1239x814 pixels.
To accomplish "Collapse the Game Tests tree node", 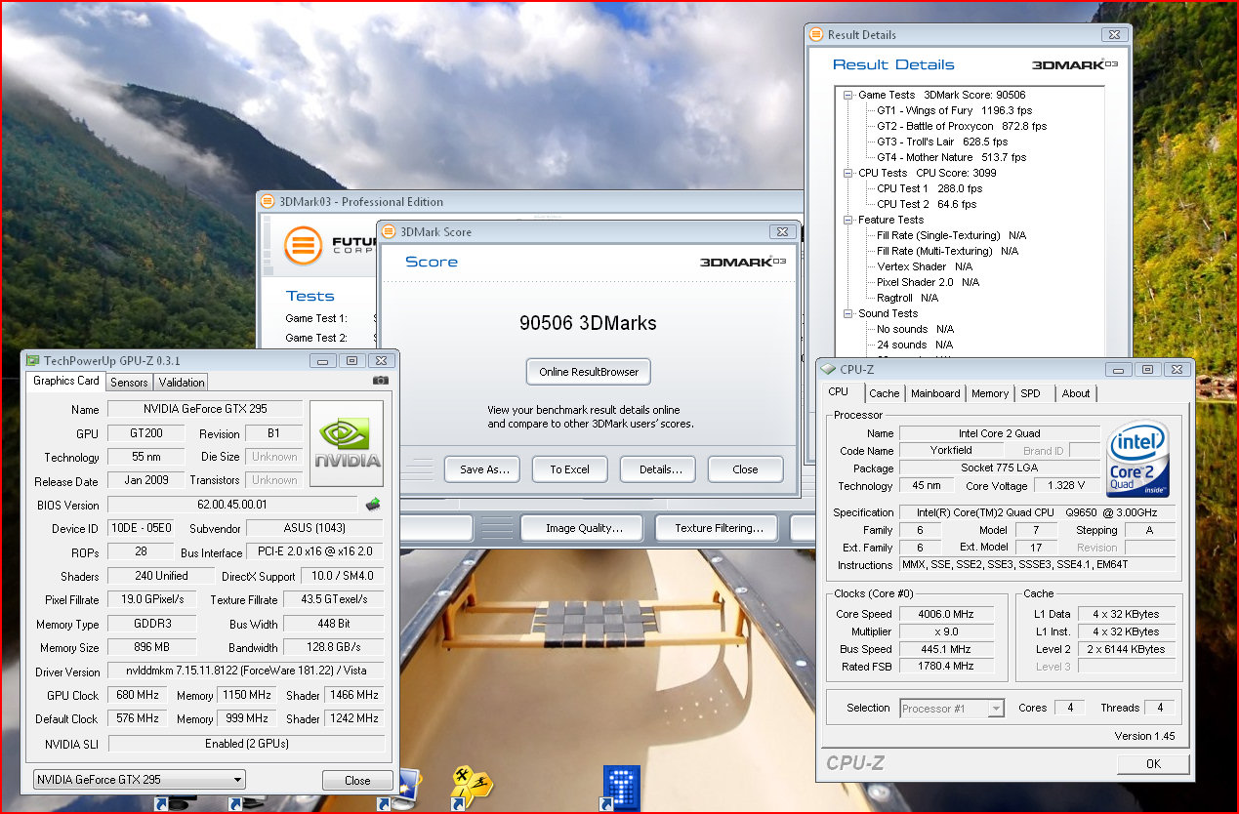I will click(847, 95).
